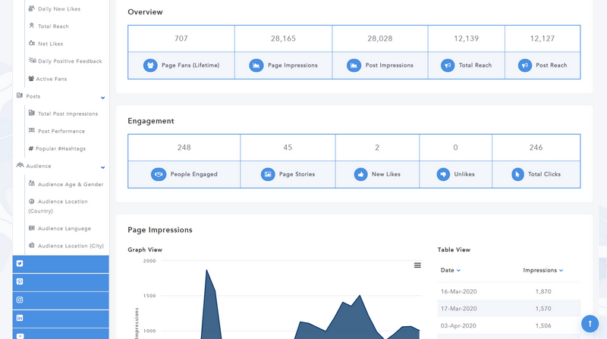607x339 pixels.
Task: Click the Page Impressions chart icon
Action: (256, 65)
